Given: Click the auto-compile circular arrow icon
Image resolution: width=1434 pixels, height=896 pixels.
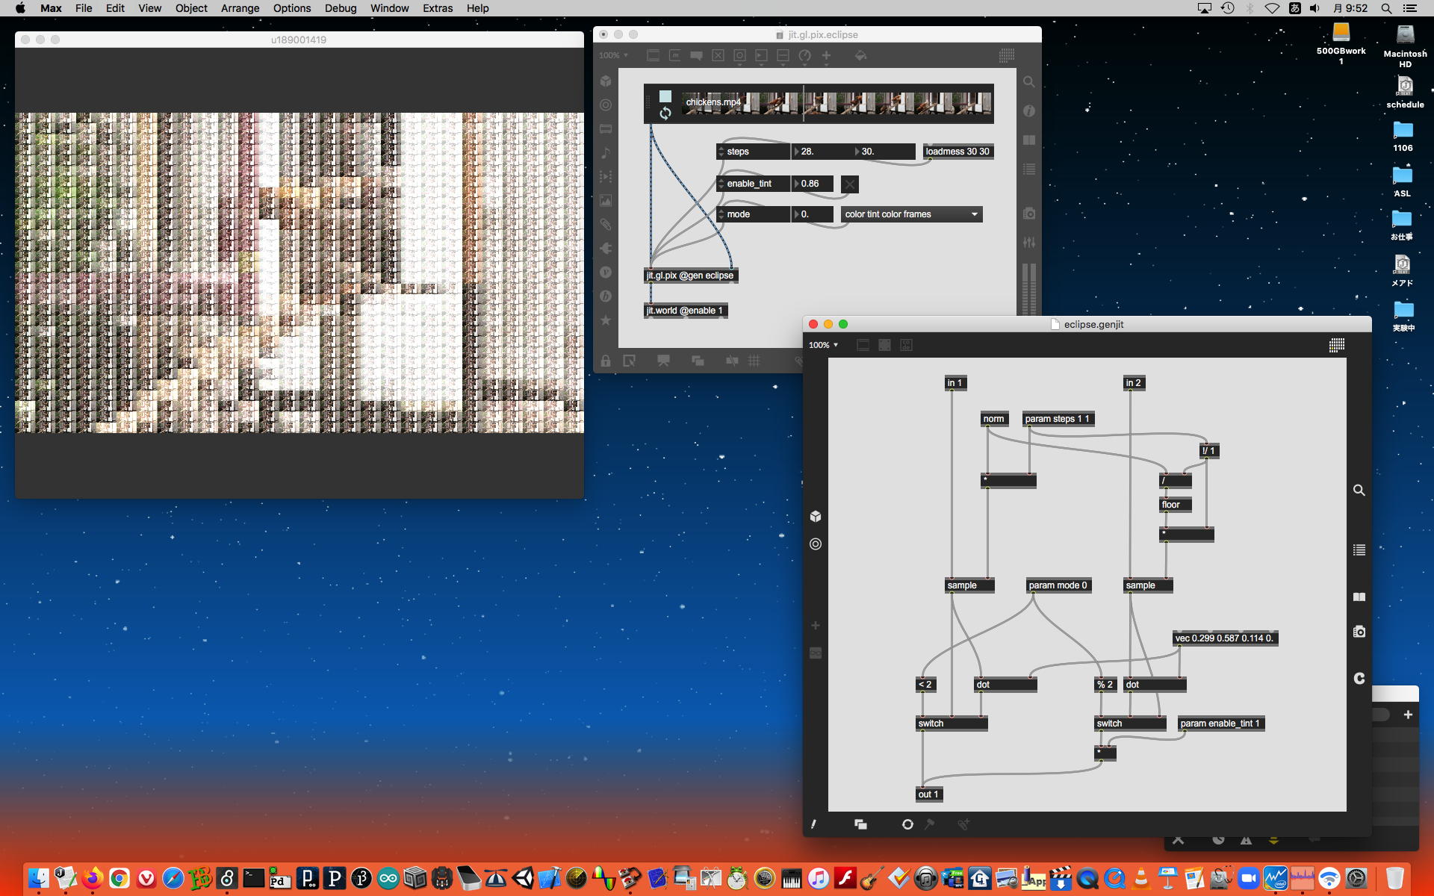Looking at the screenshot, I should click(x=907, y=824).
